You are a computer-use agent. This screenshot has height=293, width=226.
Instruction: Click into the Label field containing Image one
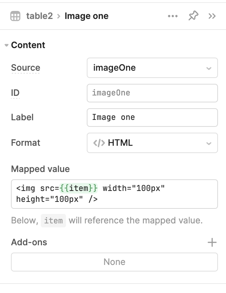(152, 117)
